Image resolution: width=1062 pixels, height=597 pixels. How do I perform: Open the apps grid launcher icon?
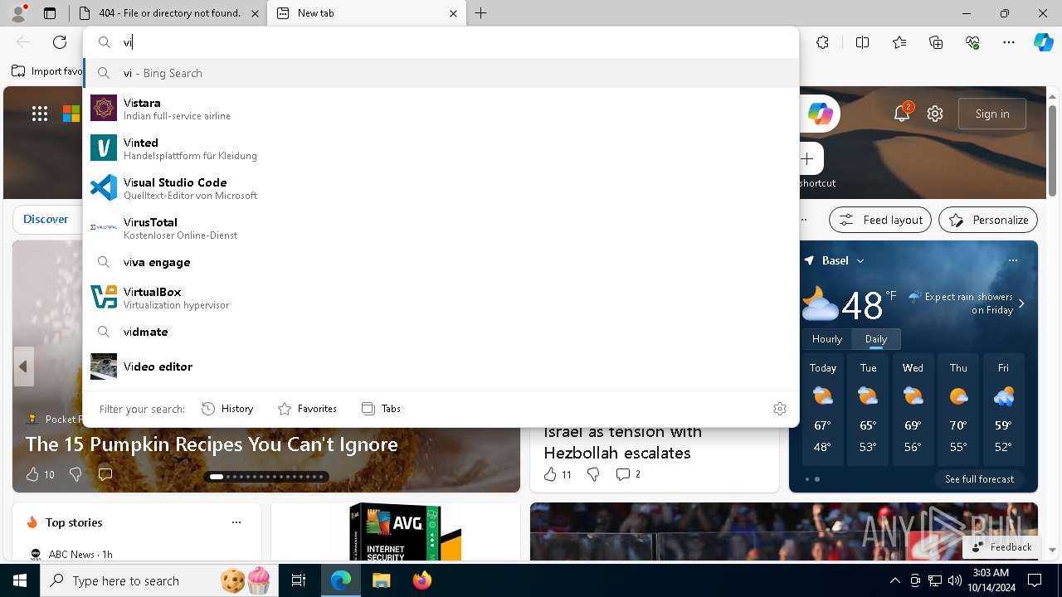tap(40, 114)
